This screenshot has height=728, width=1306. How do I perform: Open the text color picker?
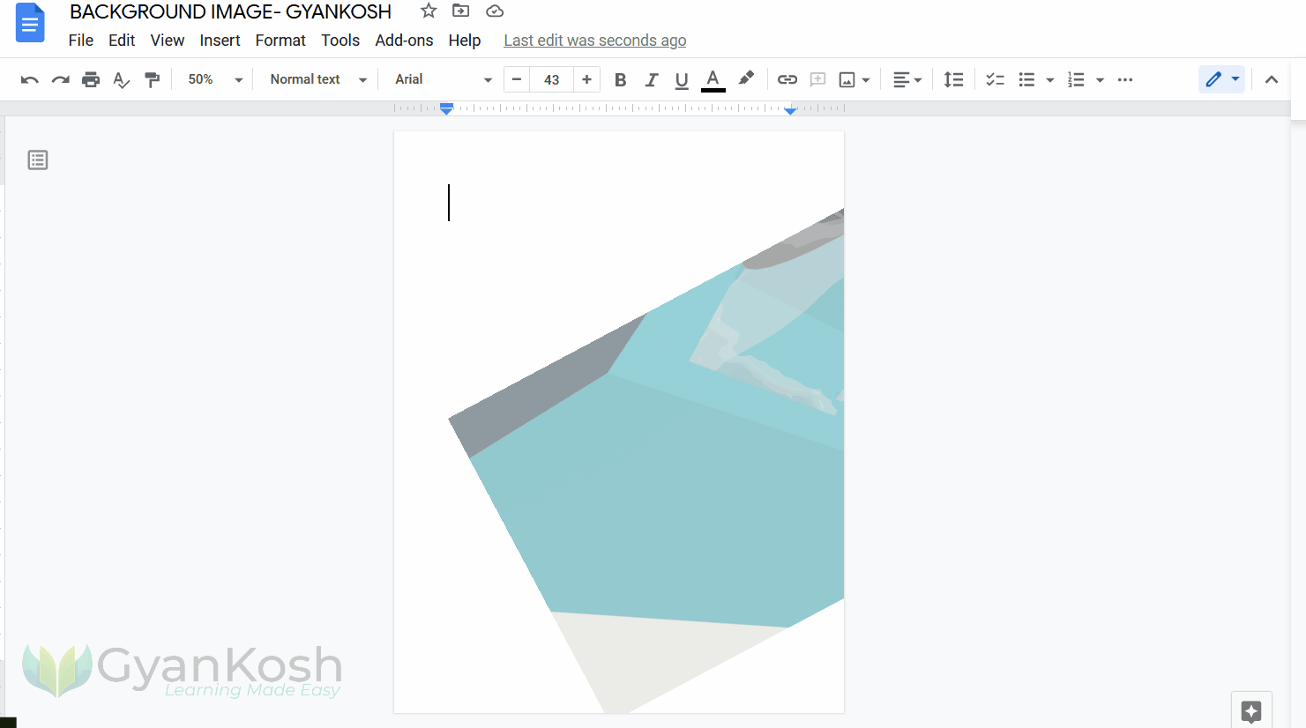pos(713,78)
